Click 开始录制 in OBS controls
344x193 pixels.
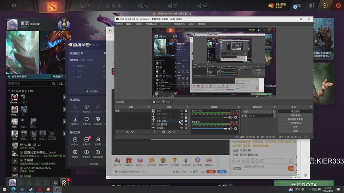pos(295,115)
